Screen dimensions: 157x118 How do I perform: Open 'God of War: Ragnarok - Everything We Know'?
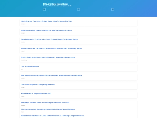[38, 84]
